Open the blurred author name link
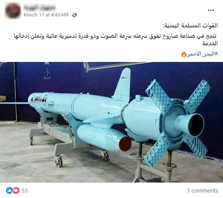223x198 pixels. pos(40,7)
